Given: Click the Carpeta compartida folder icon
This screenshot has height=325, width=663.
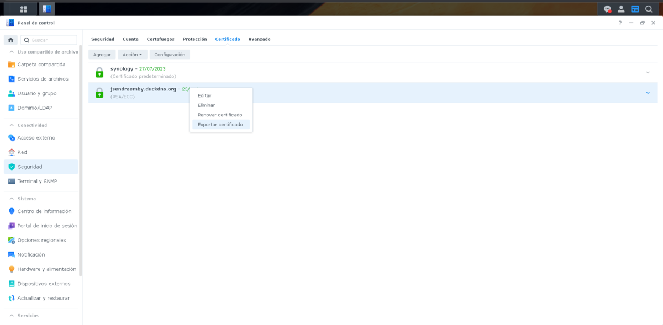Looking at the screenshot, I should (12, 65).
